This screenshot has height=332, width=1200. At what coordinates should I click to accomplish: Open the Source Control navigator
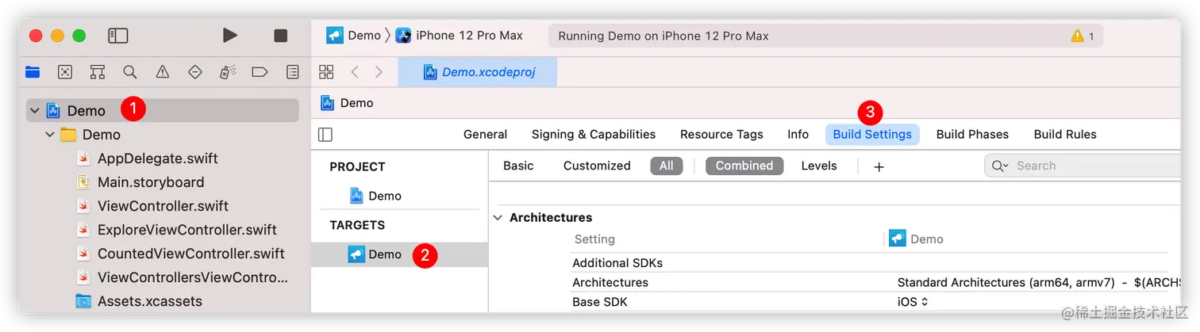click(65, 72)
